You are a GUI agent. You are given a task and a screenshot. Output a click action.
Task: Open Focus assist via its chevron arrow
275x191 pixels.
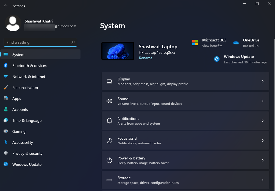262,141
